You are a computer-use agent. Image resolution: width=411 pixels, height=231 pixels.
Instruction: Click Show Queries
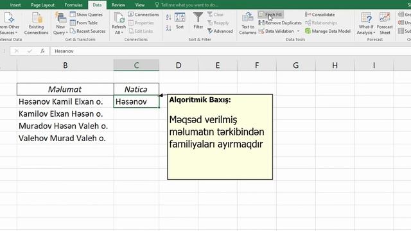86,15
